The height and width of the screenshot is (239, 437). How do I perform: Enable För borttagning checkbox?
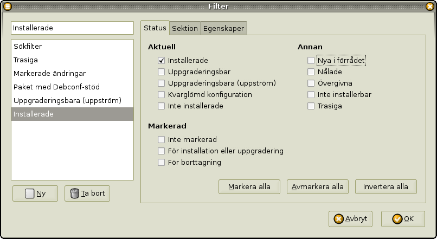[x=162, y=162]
